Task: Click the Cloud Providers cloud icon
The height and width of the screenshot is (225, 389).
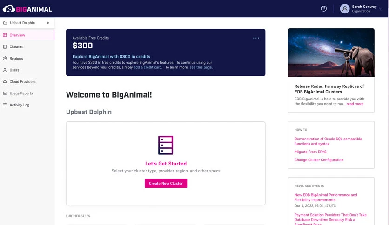Action: pos(5,81)
